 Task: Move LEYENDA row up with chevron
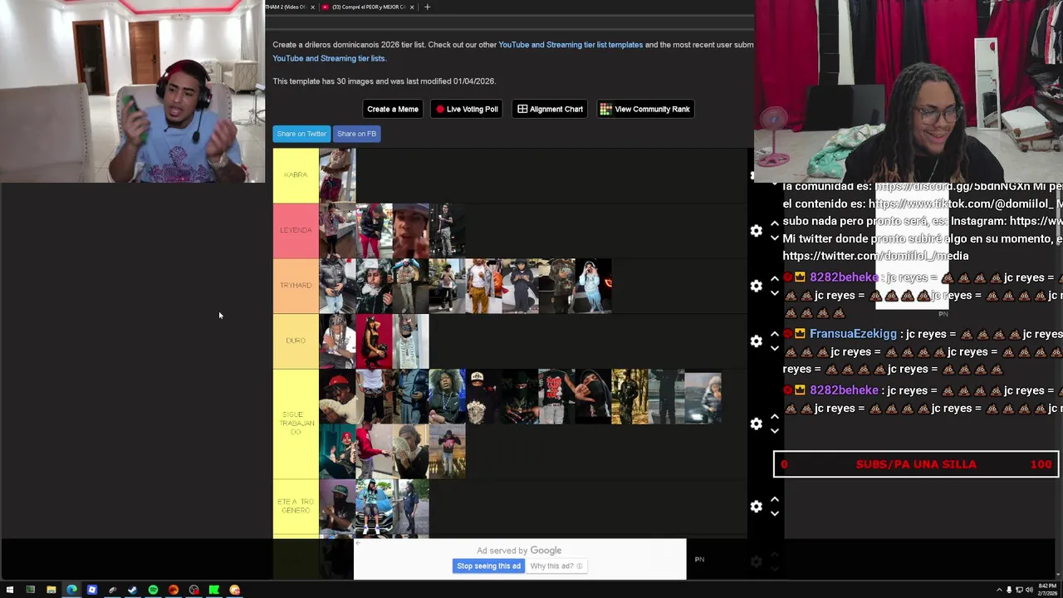775,223
